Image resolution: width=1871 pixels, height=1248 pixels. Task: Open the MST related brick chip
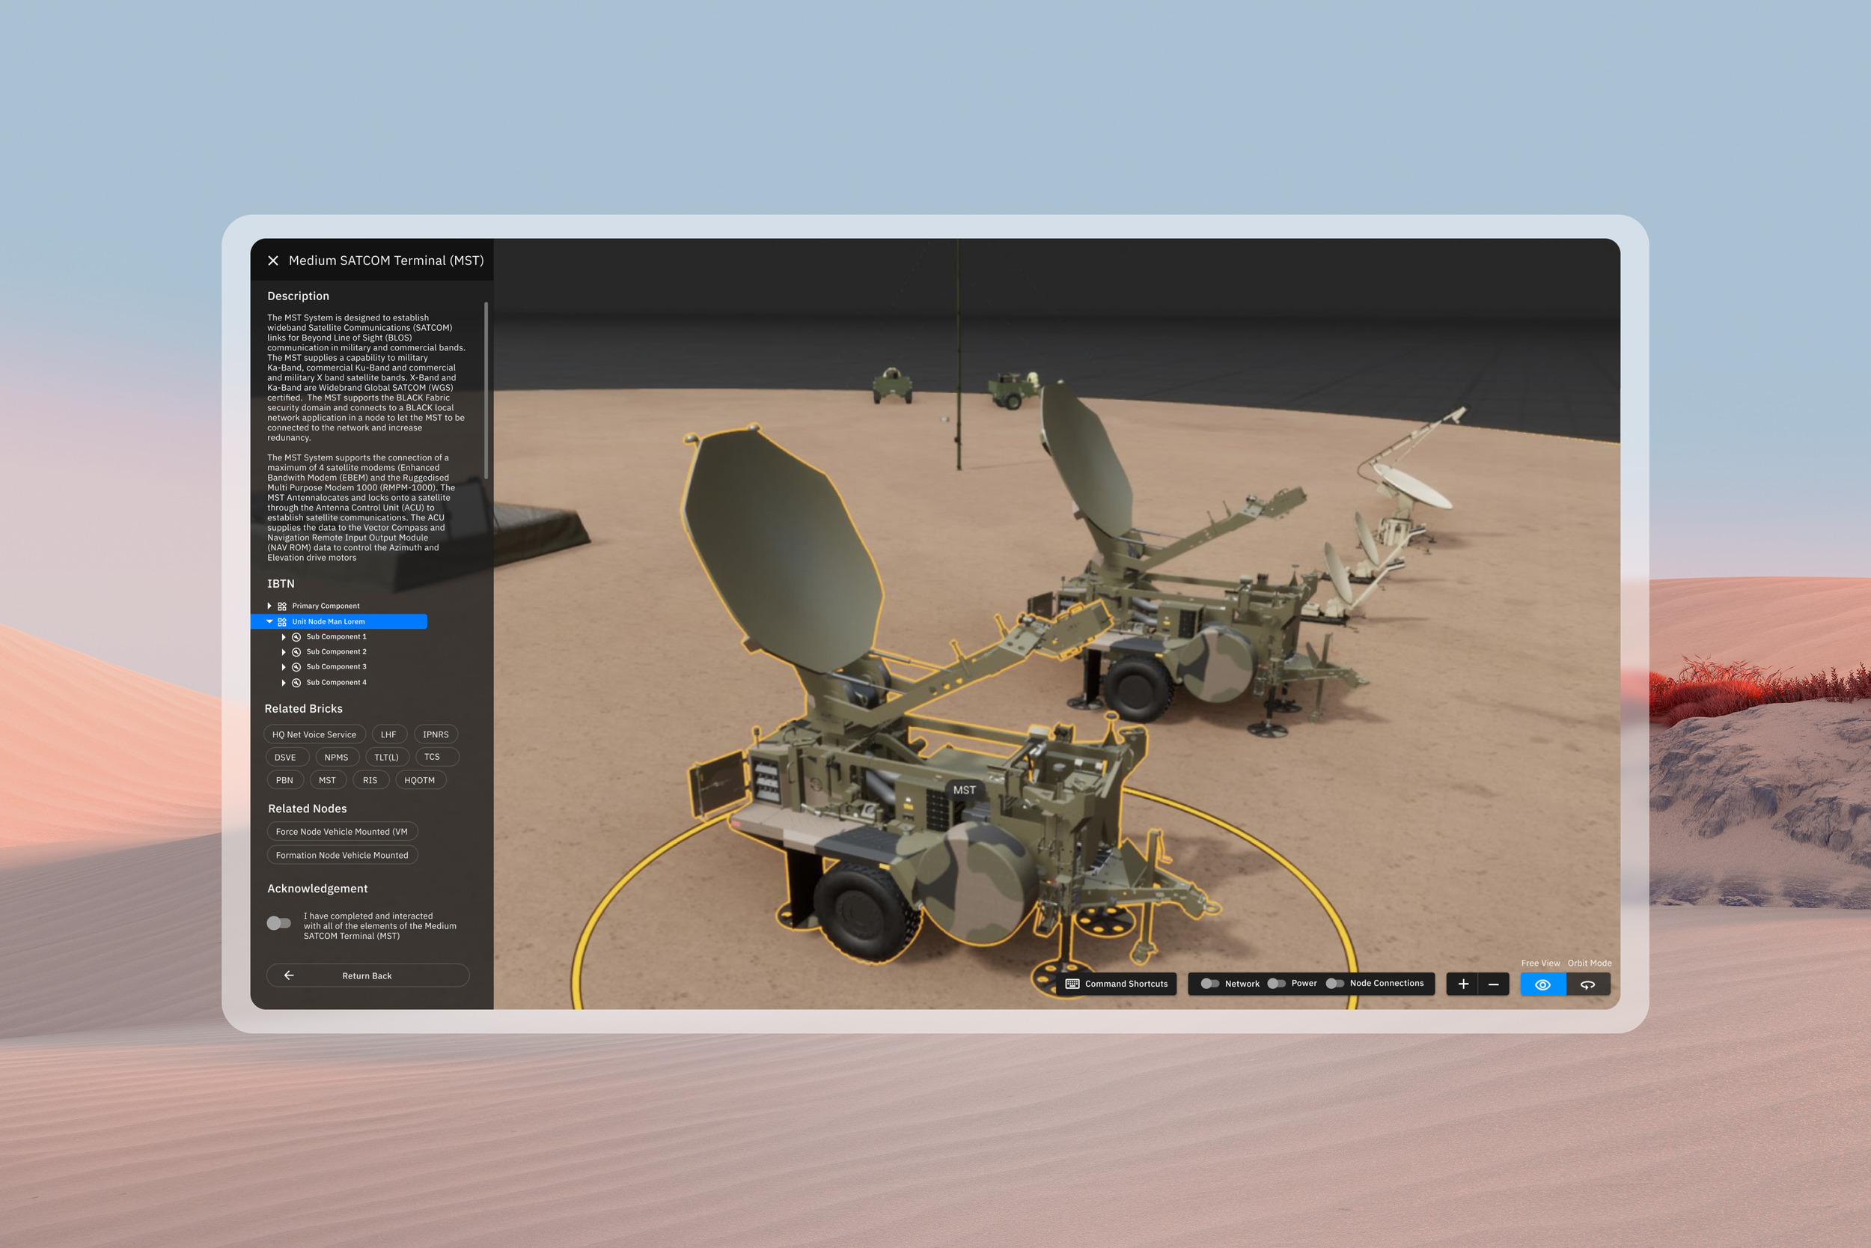327,780
